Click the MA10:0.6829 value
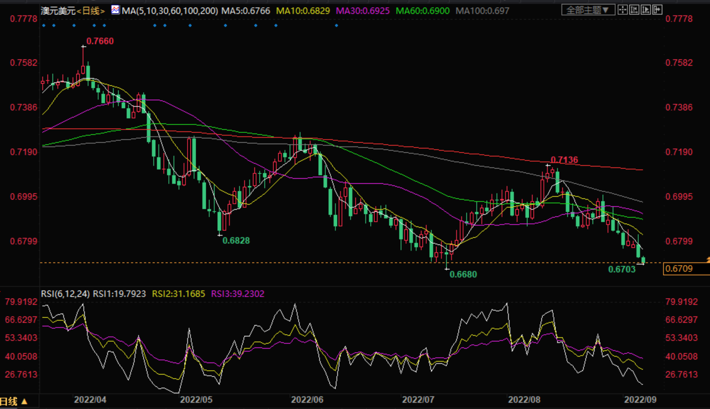 pyautogui.click(x=303, y=11)
